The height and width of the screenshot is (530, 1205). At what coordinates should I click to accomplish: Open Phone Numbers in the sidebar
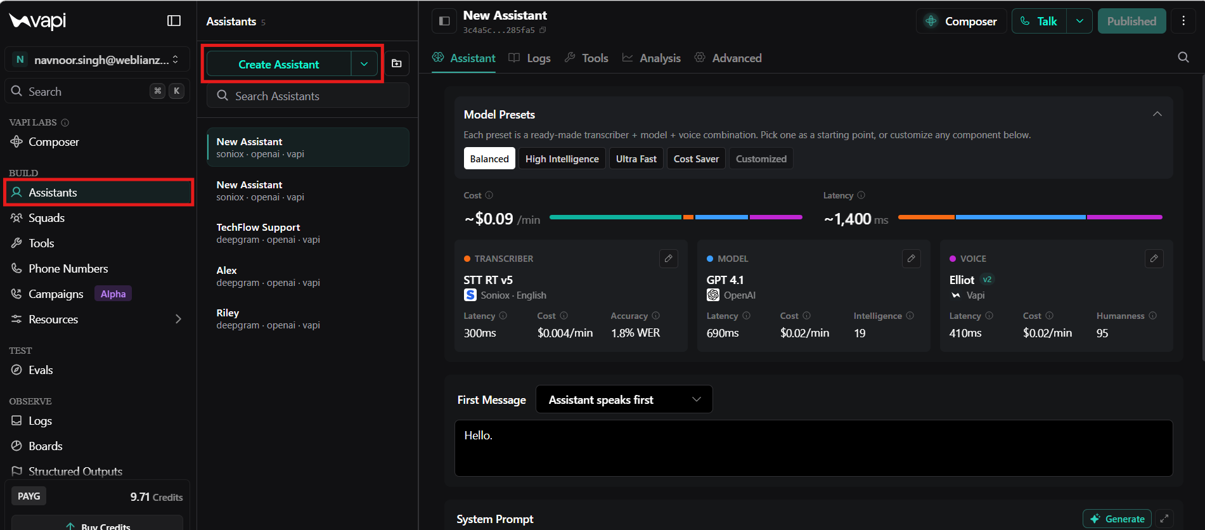(x=97, y=268)
